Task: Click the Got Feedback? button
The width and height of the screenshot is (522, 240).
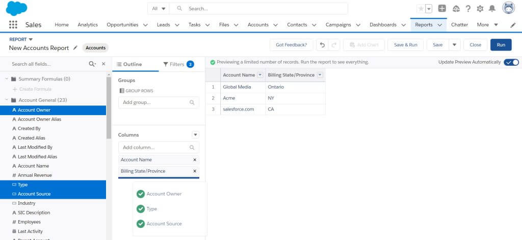Action: tap(291, 45)
